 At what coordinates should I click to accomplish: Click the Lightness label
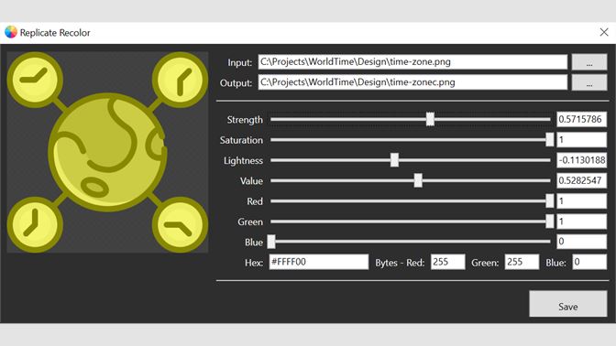[243, 160]
